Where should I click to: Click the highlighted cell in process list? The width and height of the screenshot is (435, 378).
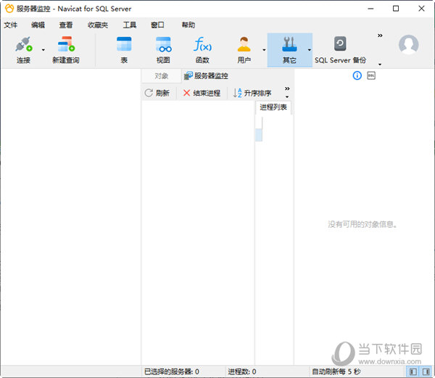pos(259,135)
